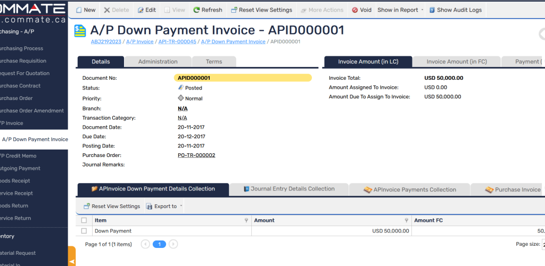Click the More Actions icon
The image size is (545, 266).
(303, 10)
